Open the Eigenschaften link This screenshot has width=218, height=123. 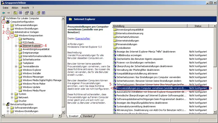pos(83,38)
